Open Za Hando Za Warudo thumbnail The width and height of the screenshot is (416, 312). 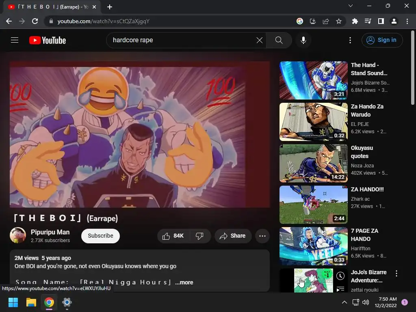[313, 122]
